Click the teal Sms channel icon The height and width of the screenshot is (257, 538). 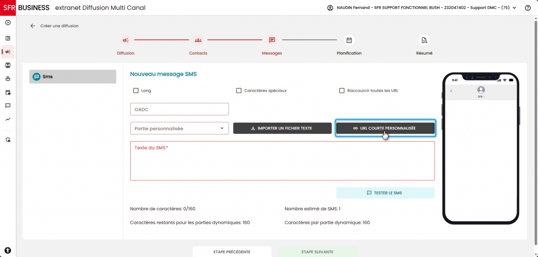pyautogui.click(x=36, y=77)
